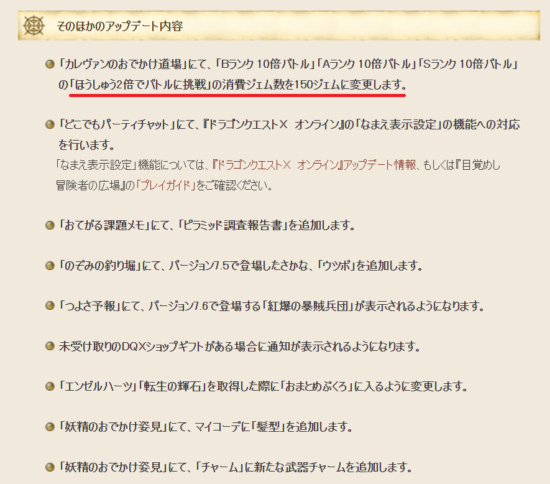Click the Sランク 10倍バトル text
The height and width of the screenshot is (484, 550).
click(x=468, y=64)
